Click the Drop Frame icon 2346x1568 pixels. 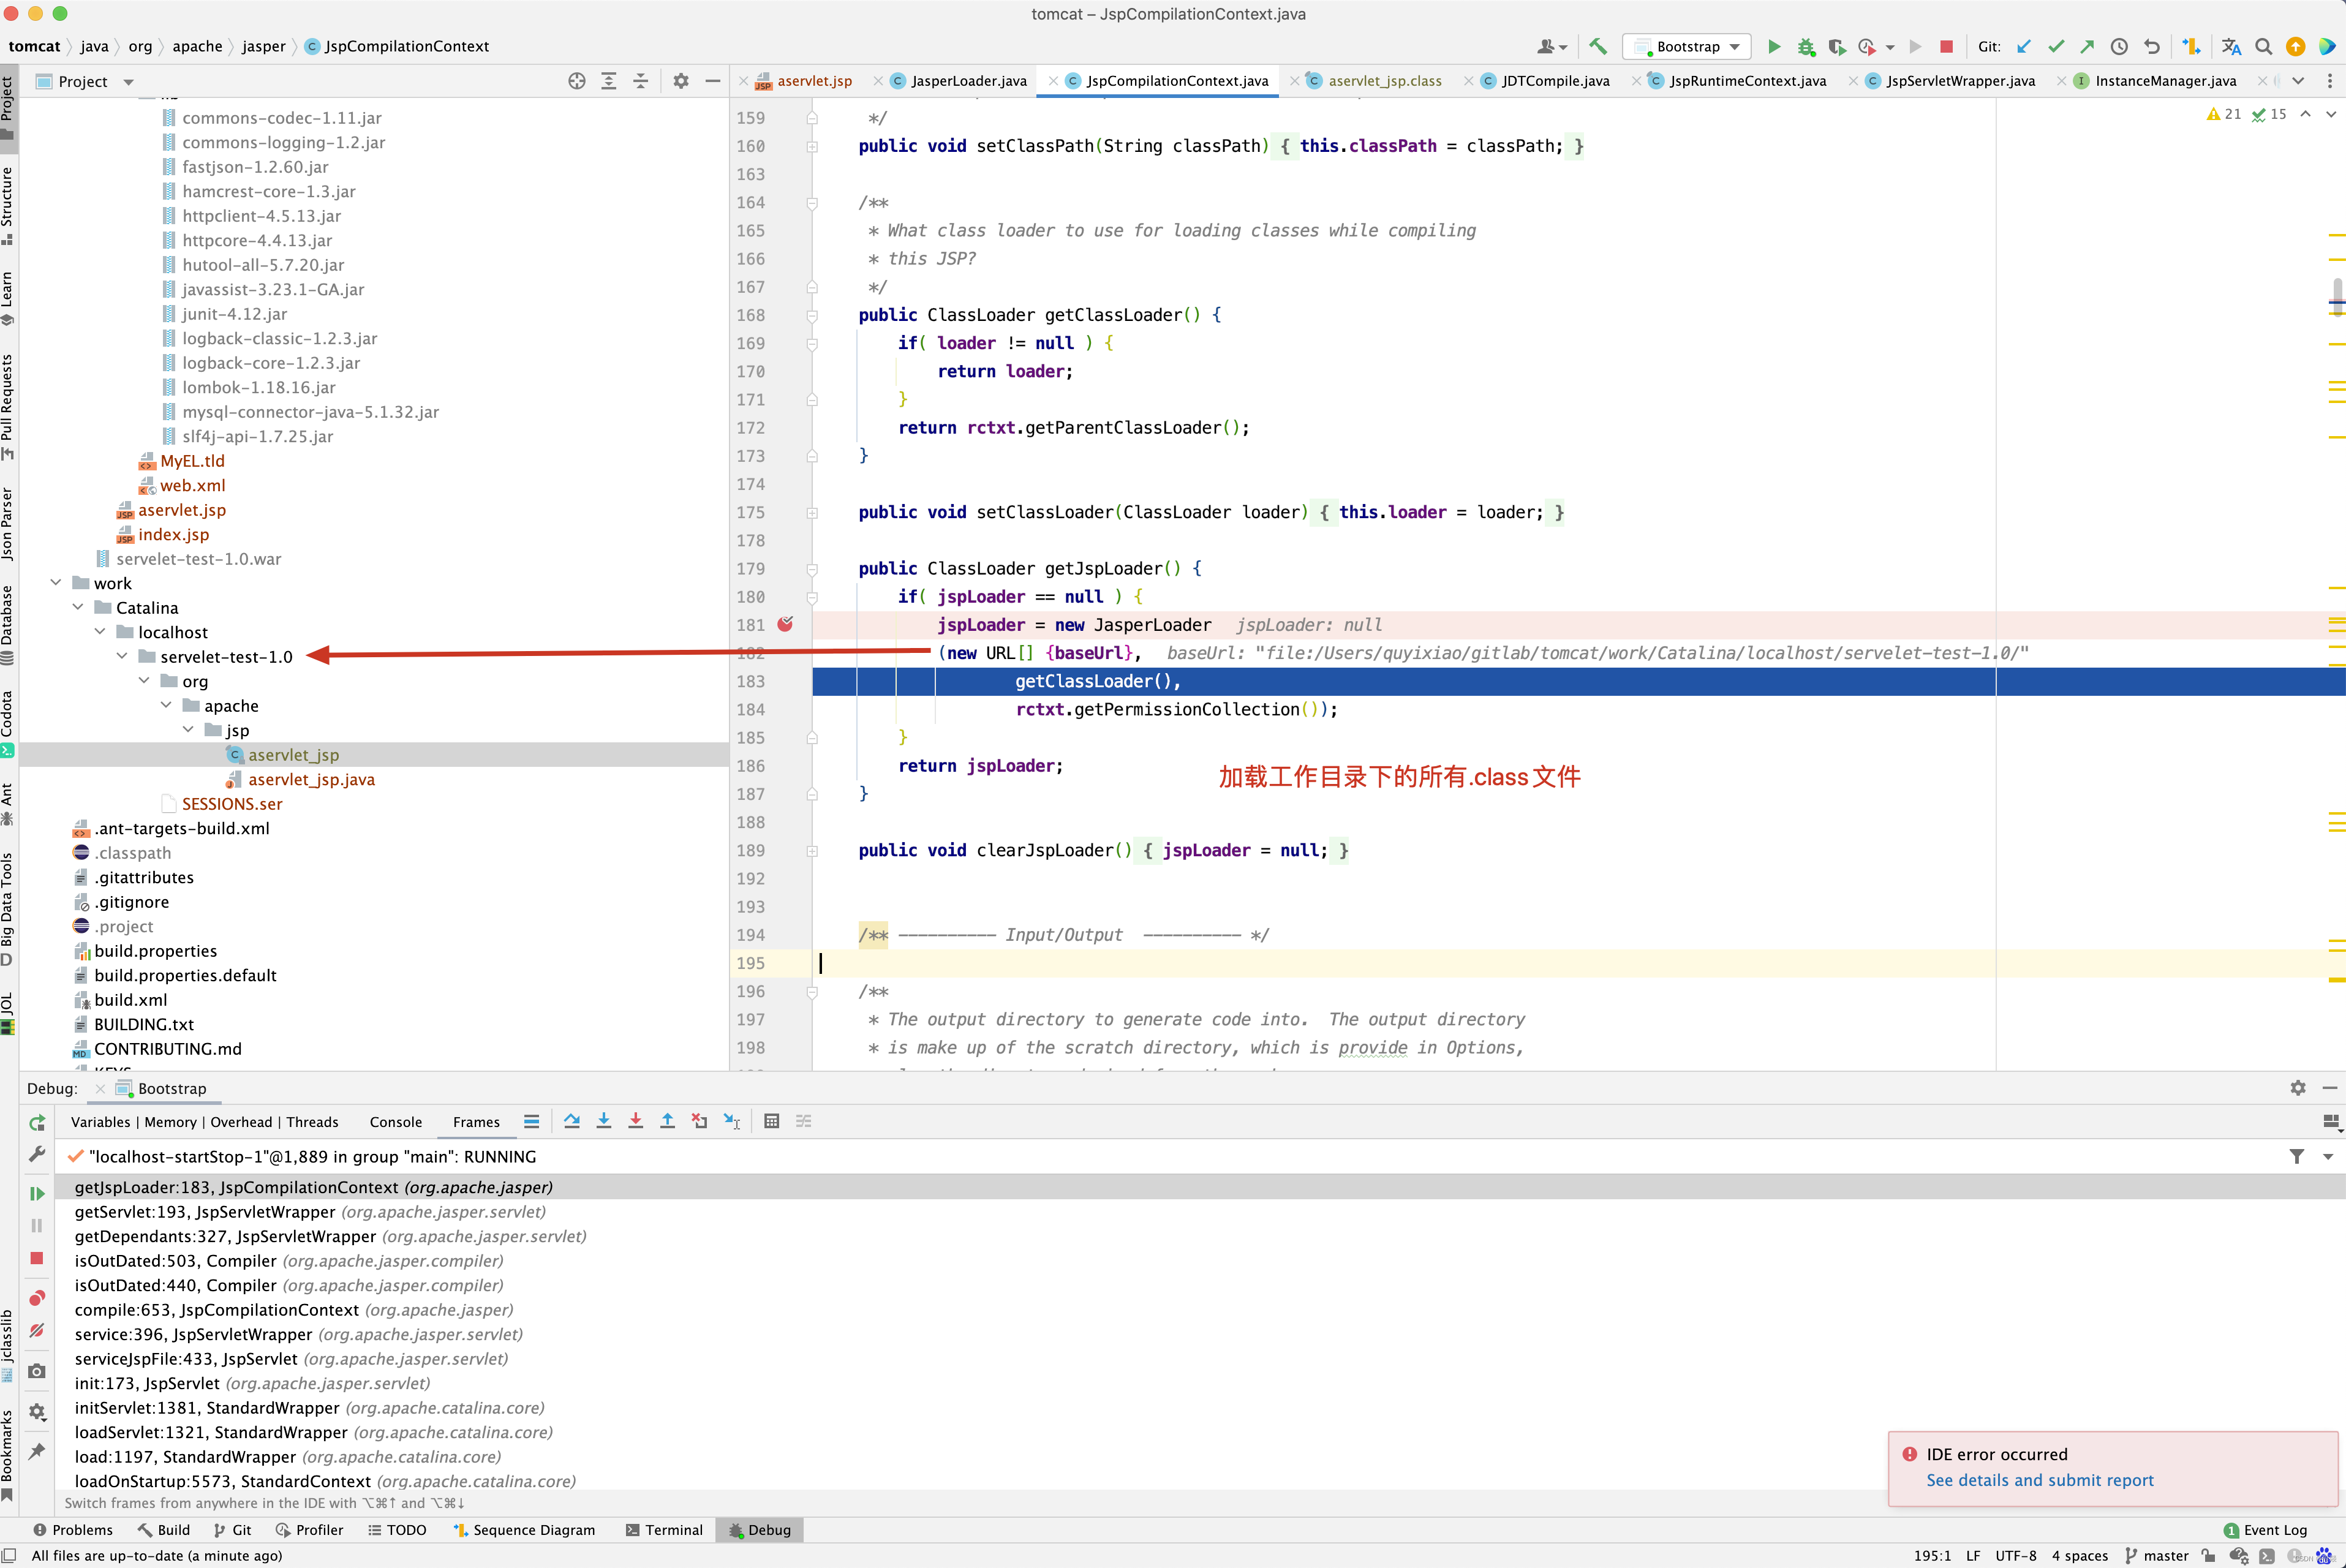point(699,1121)
